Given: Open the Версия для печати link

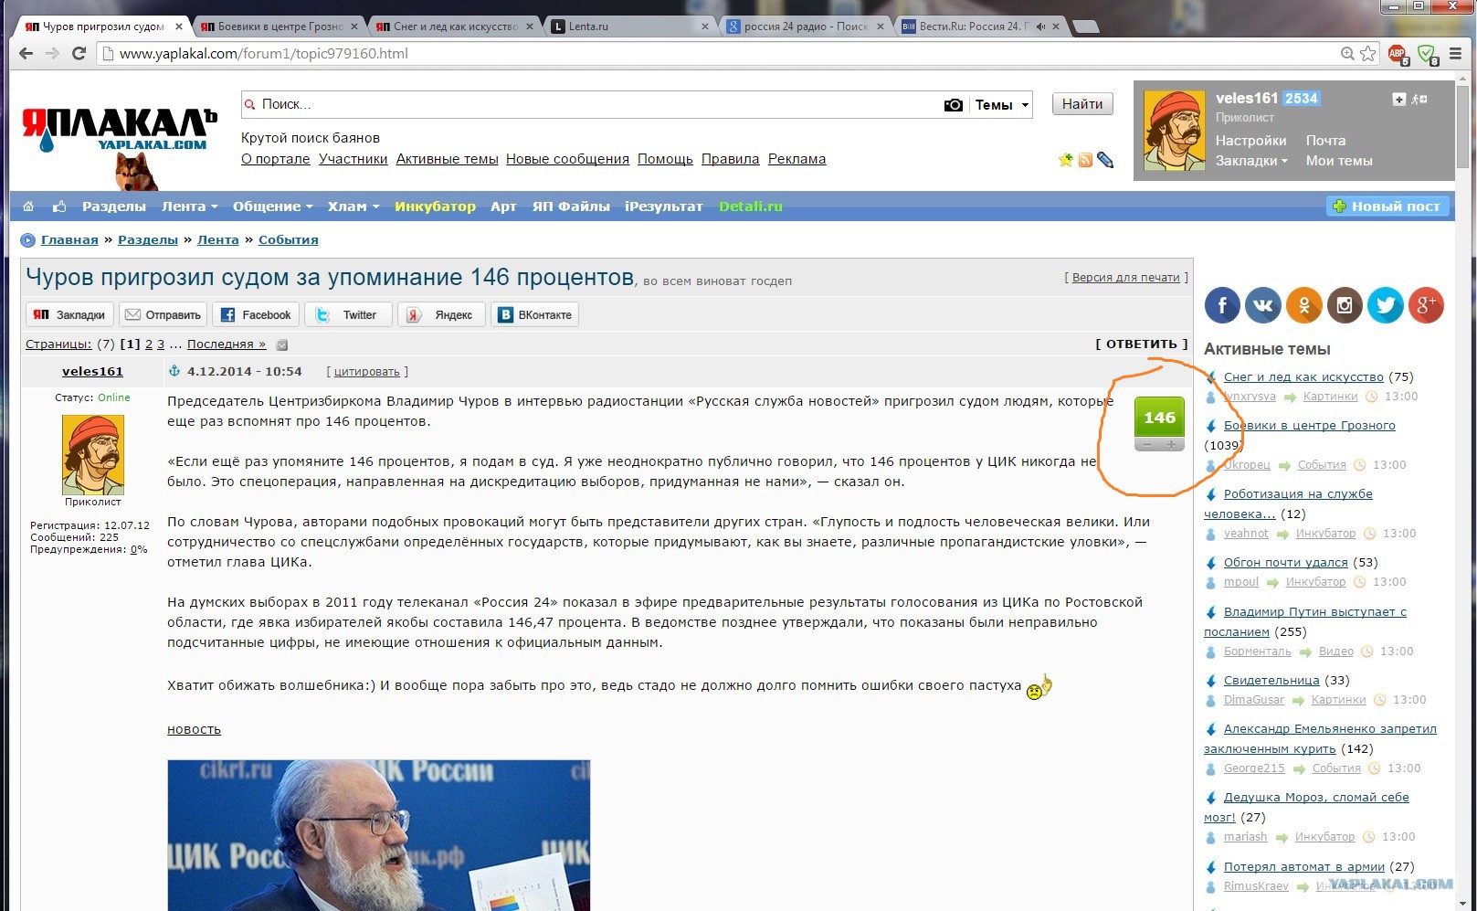Looking at the screenshot, I should click(x=1126, y=278).
